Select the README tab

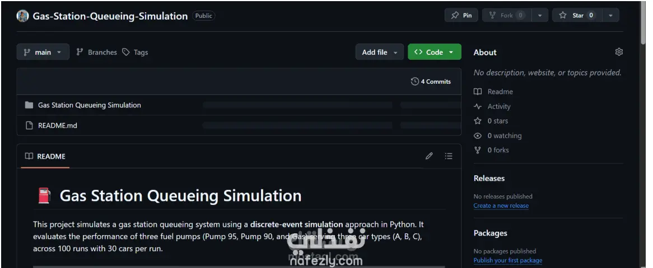pos(45,156)
